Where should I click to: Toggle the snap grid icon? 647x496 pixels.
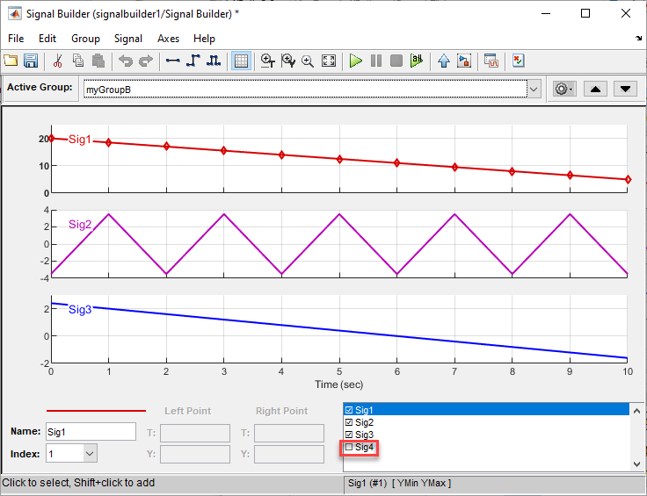241,61
